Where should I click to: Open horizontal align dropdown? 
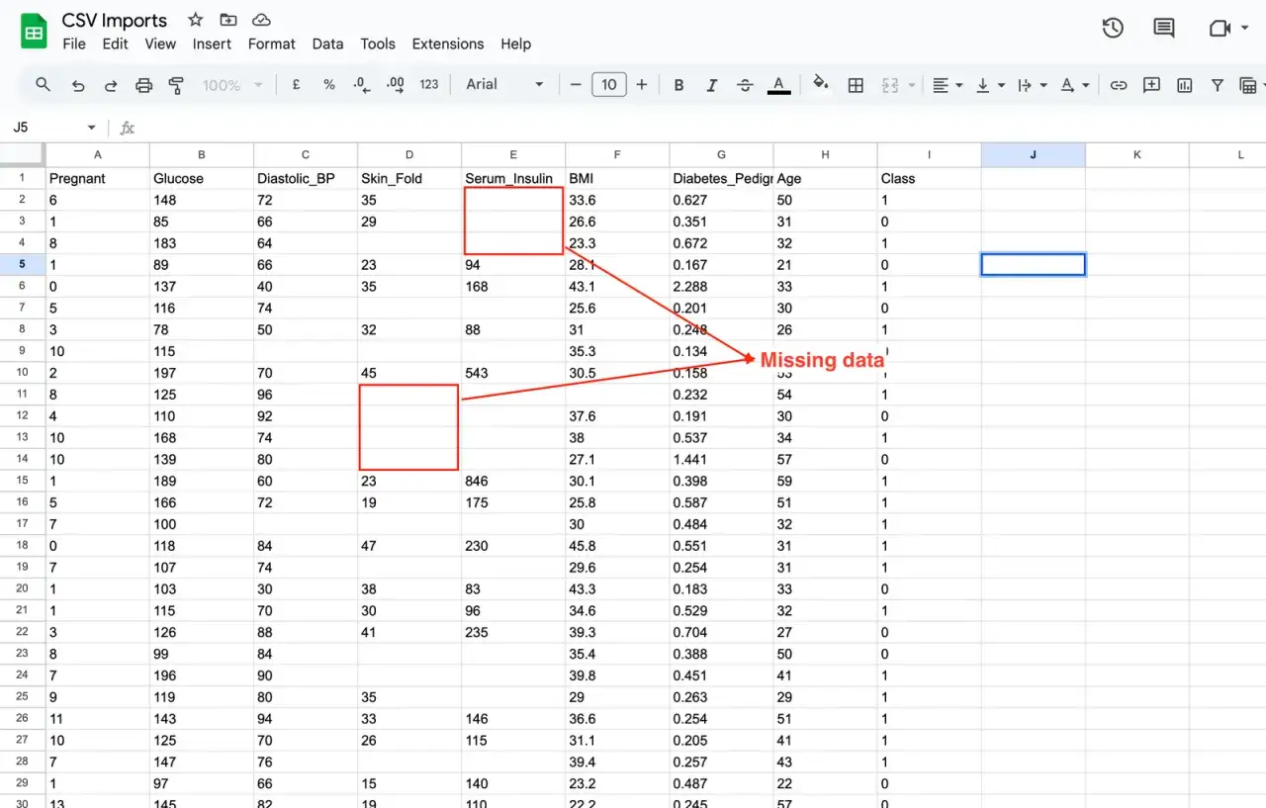tap(947, 85)
